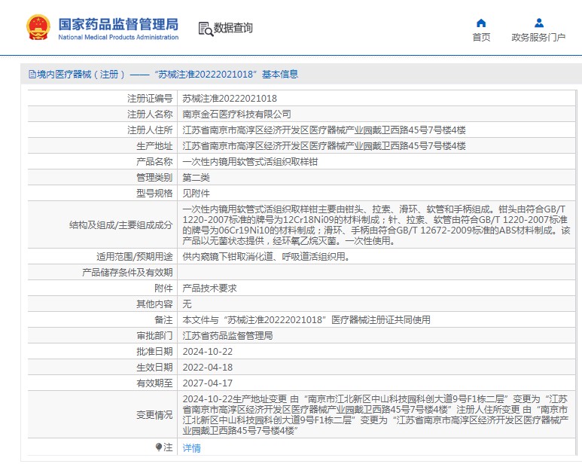Click the 生效日期 row label
Viewport: 582px width, 464px height.
[154, 368]
